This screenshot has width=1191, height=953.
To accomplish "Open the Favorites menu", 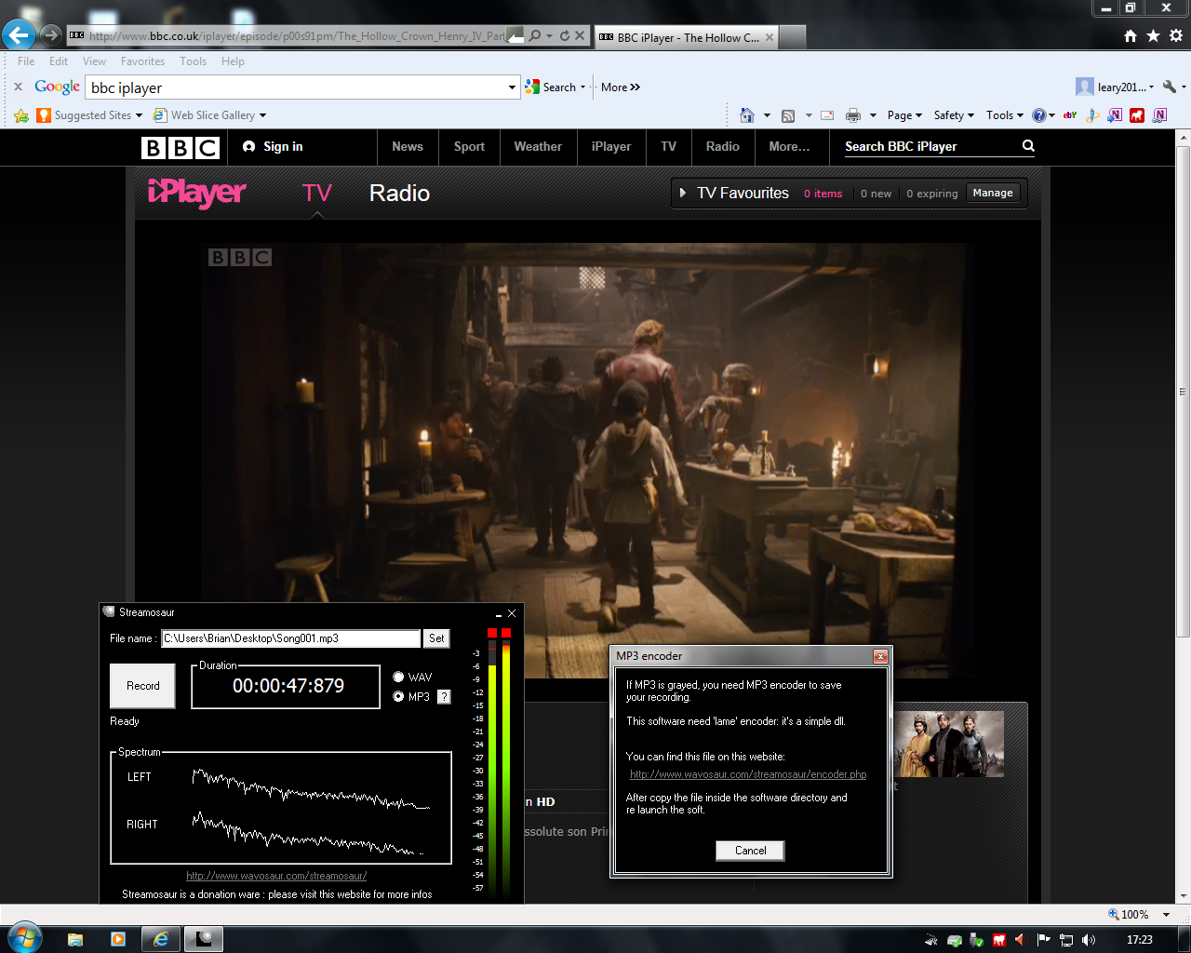I will click(x=142, y=61).
